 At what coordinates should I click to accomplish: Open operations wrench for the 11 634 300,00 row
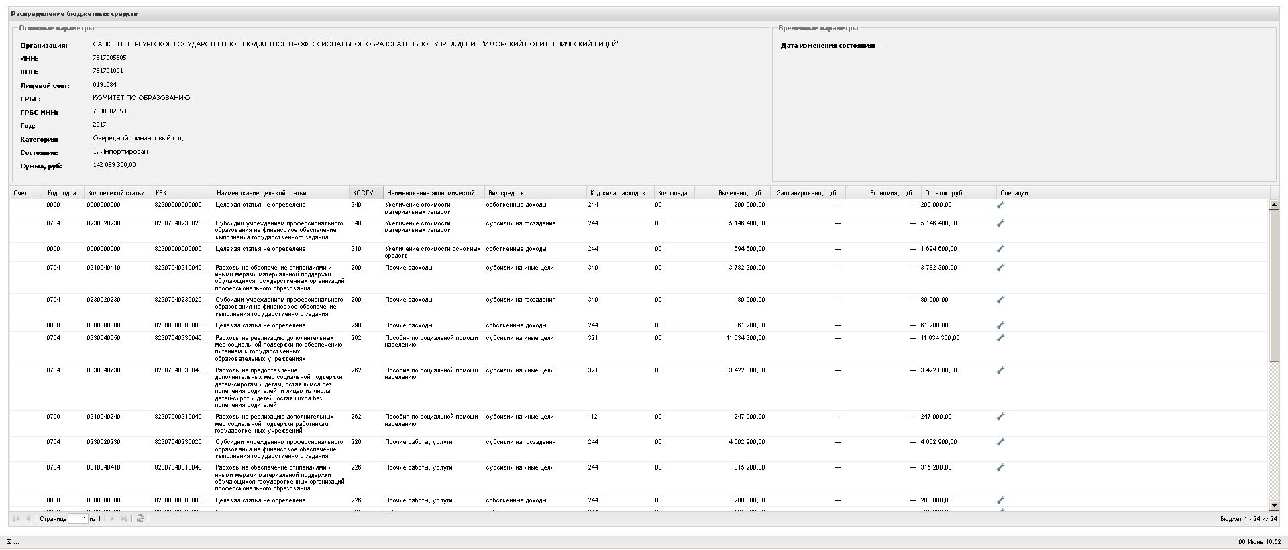1000,338
